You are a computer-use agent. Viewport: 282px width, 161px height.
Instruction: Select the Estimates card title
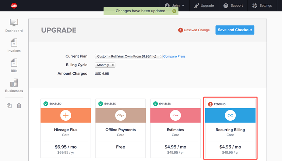175,130
